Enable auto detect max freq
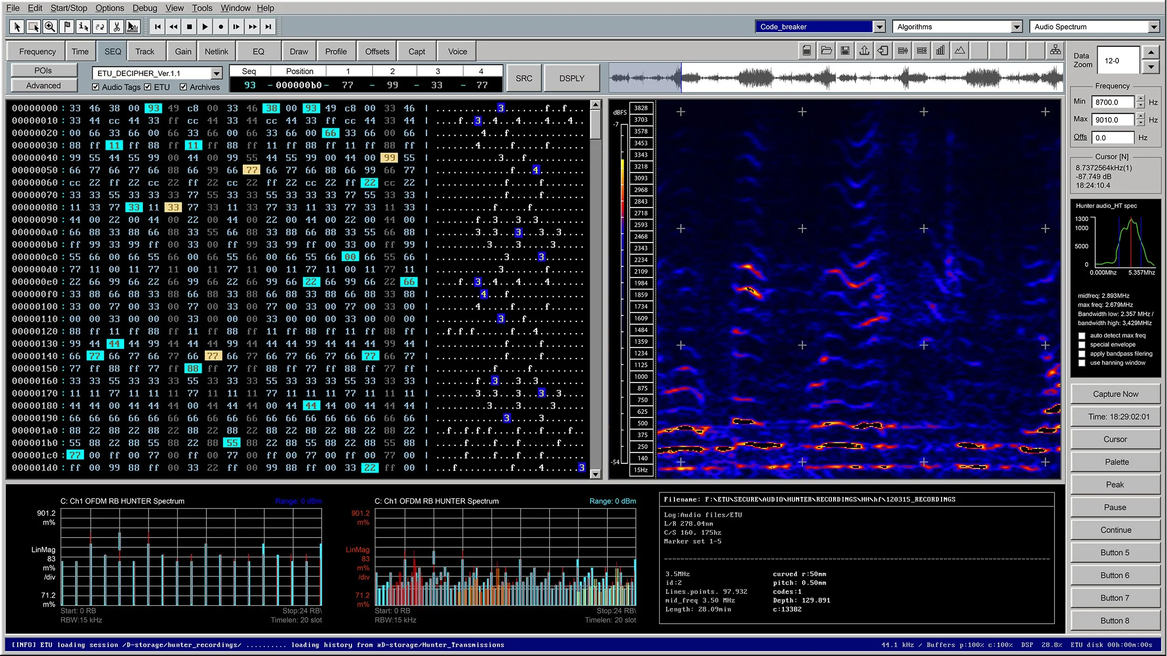 1082,335
